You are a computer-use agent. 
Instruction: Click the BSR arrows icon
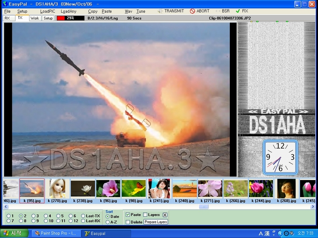218,11
